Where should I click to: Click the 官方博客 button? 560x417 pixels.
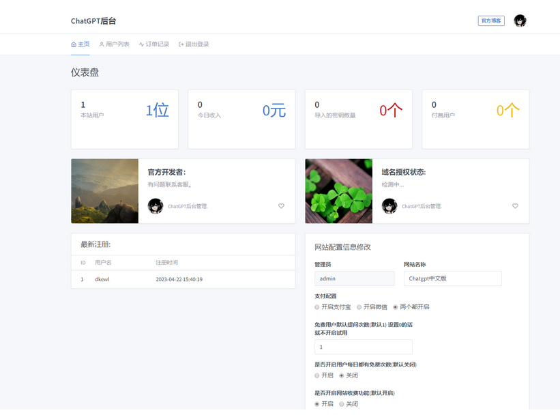pos(491,20)
